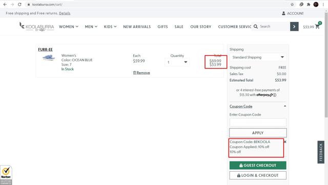
Task: Click the page vertical scrollbar
Action: (x=326, y=65)
